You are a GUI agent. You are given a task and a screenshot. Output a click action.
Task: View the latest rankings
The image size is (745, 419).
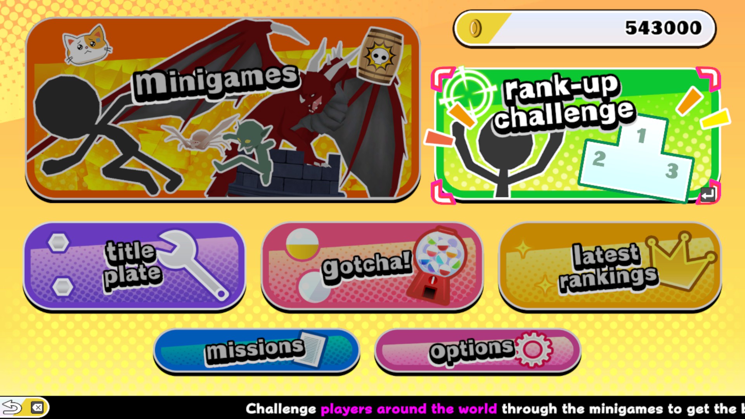tap(610, 266)
